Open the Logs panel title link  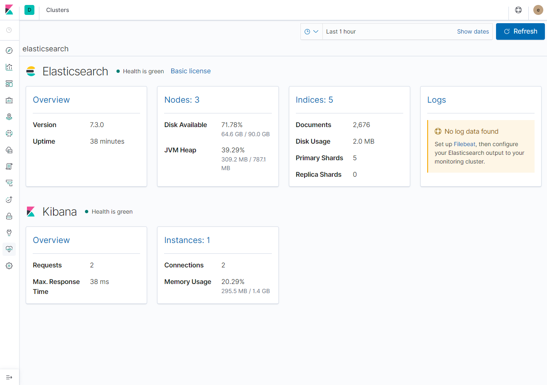point(436,100)
